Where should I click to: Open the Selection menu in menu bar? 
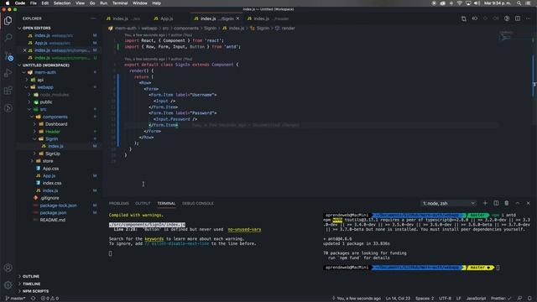[62, 3]
